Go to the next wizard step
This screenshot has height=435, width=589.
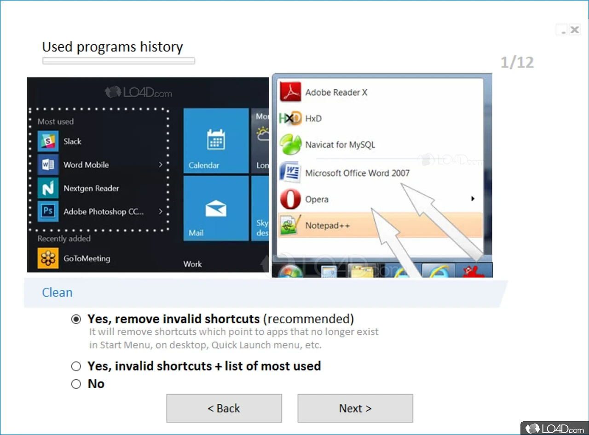[x=355, y=408]
